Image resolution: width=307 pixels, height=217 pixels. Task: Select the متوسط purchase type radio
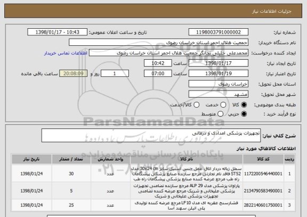220,114
